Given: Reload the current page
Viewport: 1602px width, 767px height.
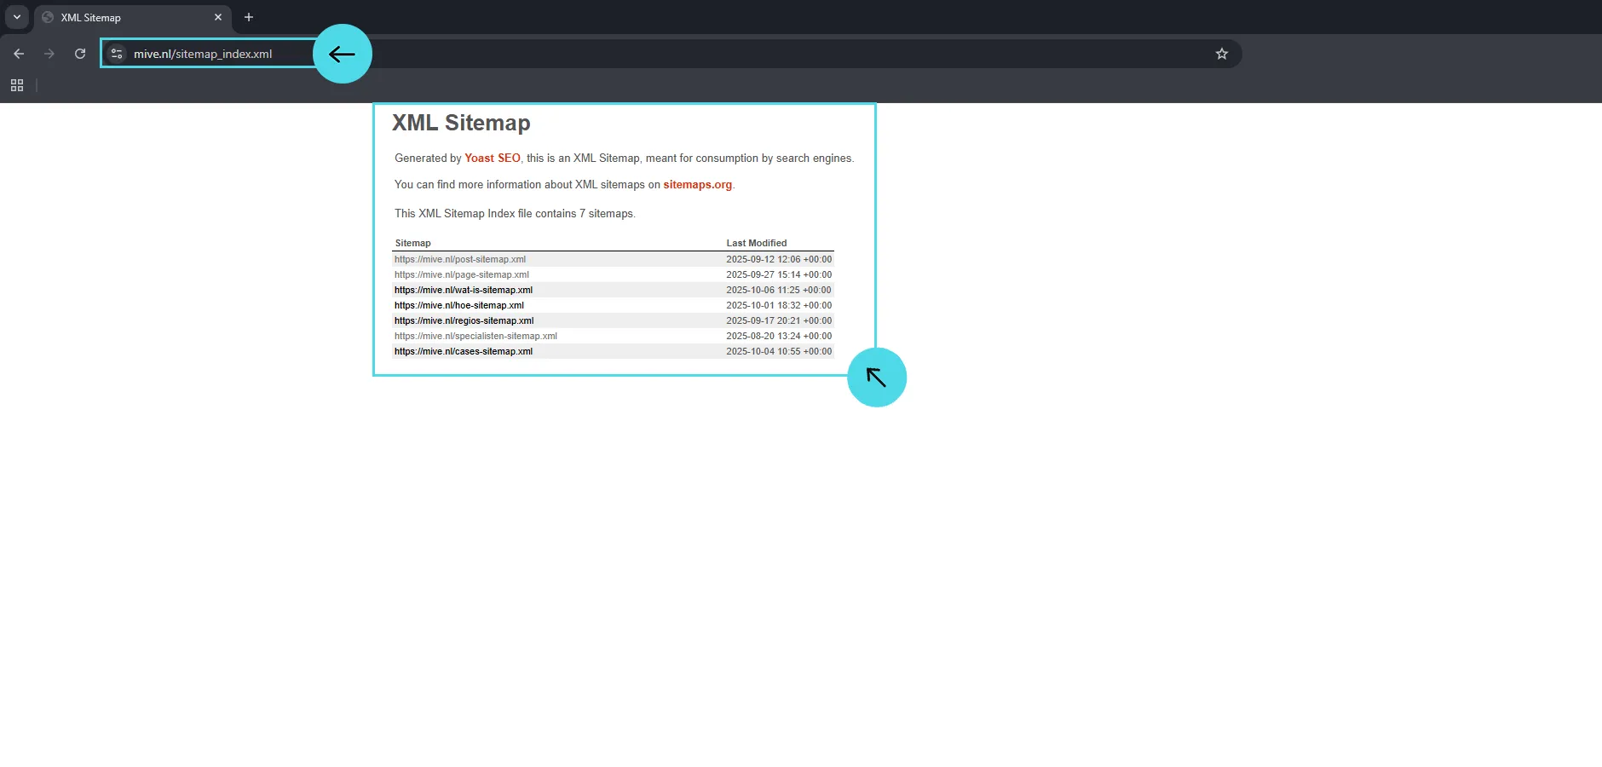Looking at the screenshot, I should (80, 54).
